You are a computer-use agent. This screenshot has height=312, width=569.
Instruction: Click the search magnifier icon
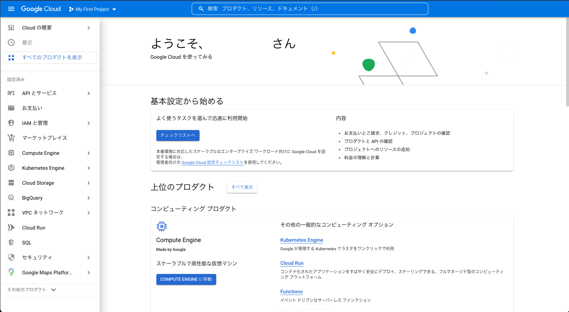tap(201, 9)
